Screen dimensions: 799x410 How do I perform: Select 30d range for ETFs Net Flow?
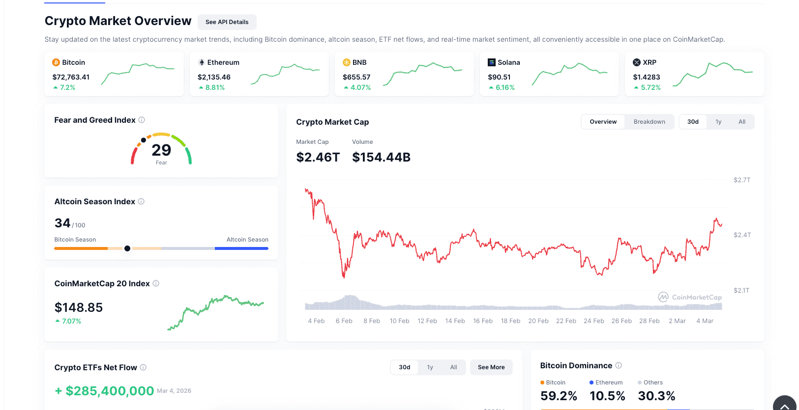[404, 367]
